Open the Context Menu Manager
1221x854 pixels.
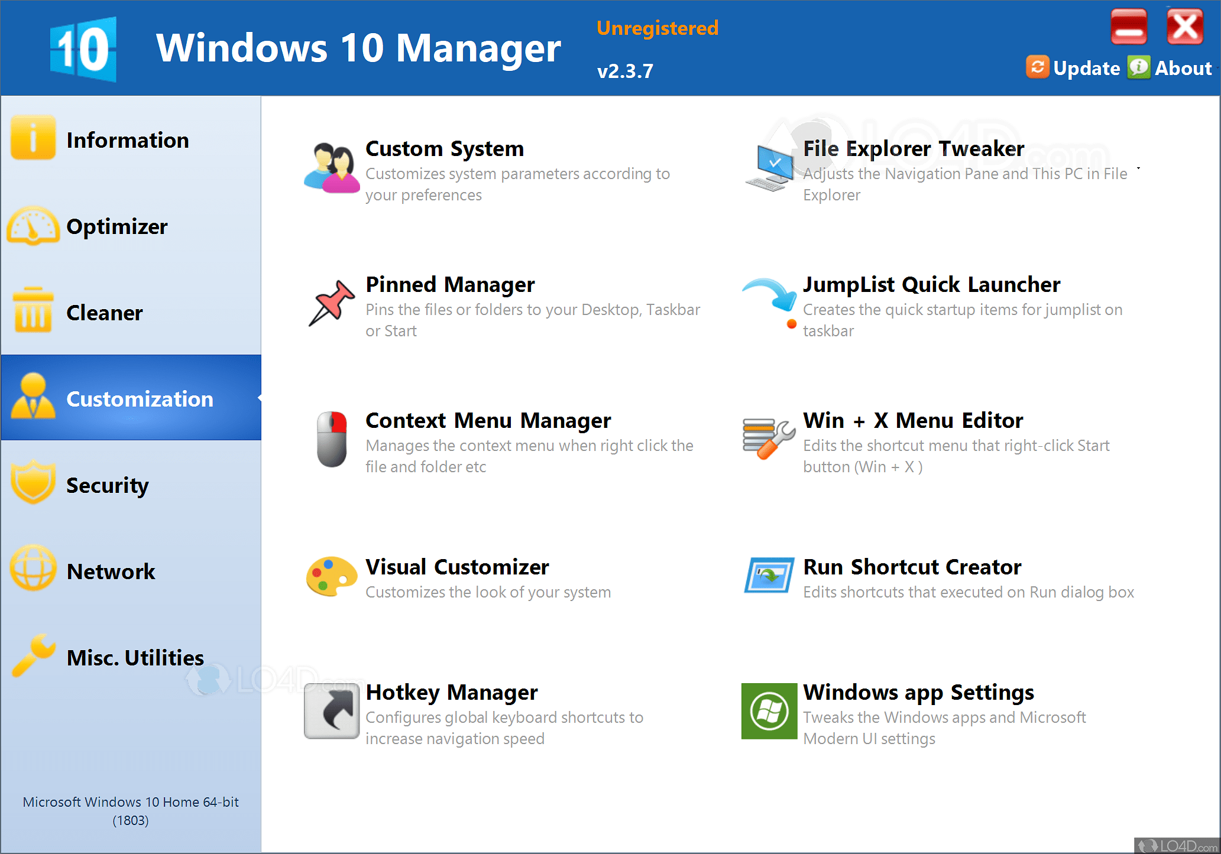(x=488, y=421)
